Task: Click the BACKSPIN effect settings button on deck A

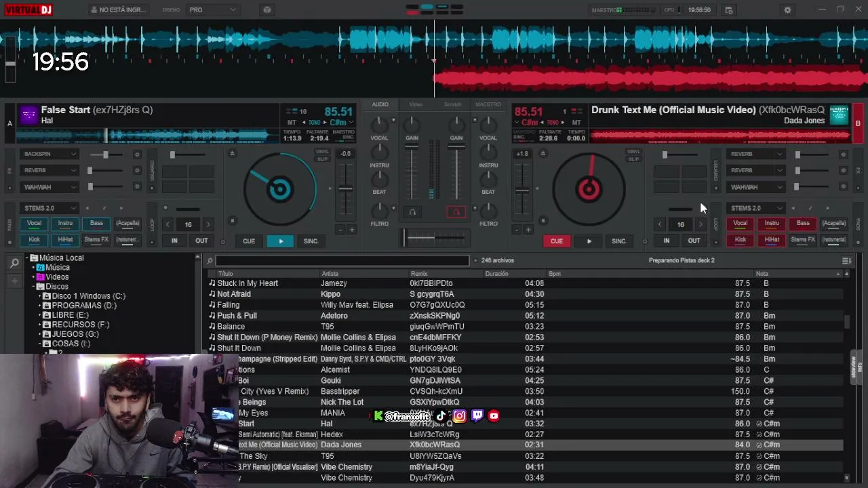Action: (x=137, y=155)
